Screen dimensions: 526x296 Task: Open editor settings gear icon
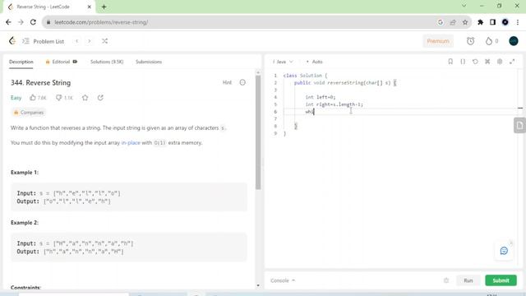(500, 62)
